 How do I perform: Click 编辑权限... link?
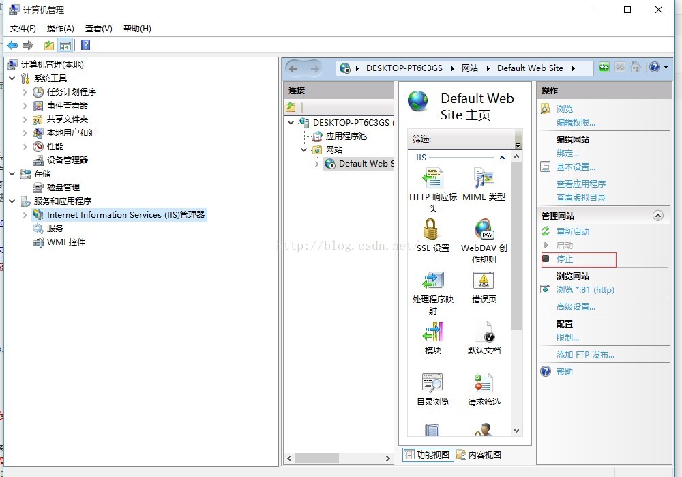tap(576, 123)
